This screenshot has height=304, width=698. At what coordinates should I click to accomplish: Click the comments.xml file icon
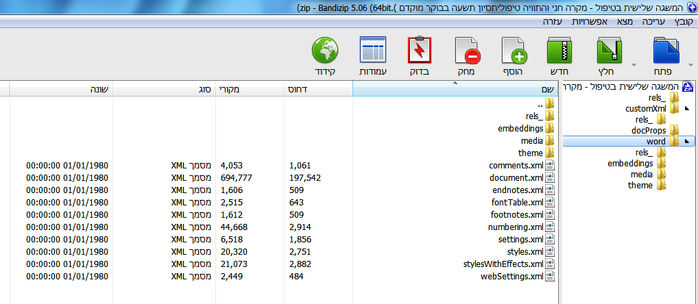tap(550, 166)
